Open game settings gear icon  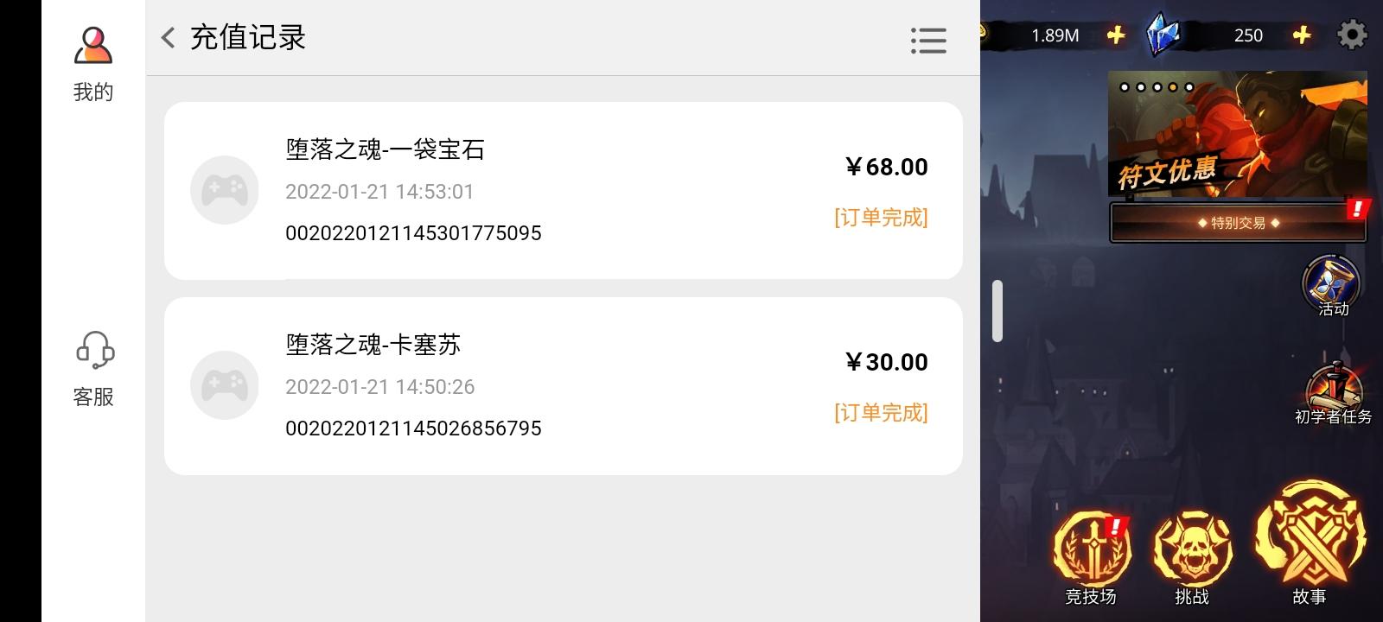(1352, 35)
